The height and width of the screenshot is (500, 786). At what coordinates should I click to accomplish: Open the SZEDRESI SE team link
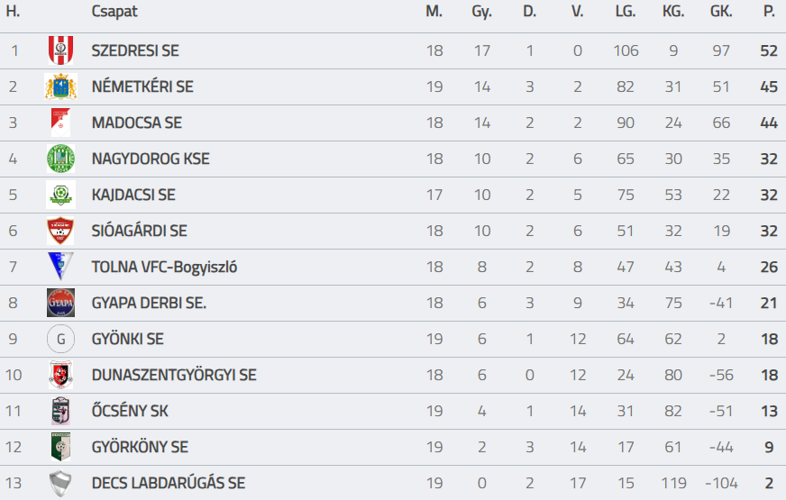tap(135, 50)
